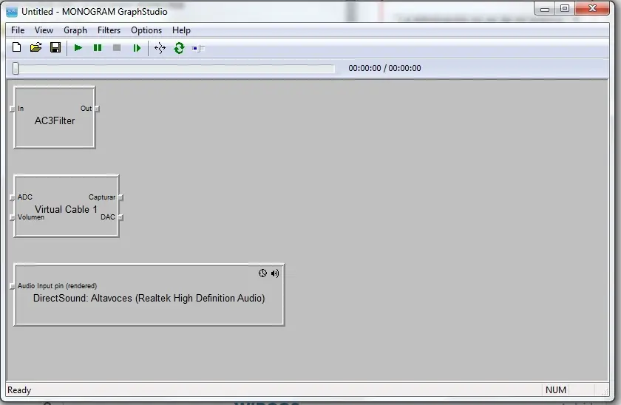Select the Virtual Cable 1 filter
This screenshot has width=621, height=405.
[66, 206]
